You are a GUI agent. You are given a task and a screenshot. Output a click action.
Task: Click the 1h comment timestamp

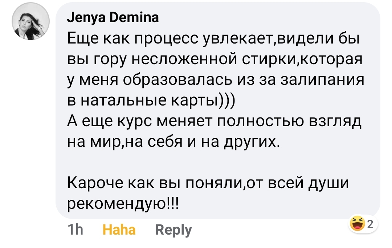pos(75,230)
